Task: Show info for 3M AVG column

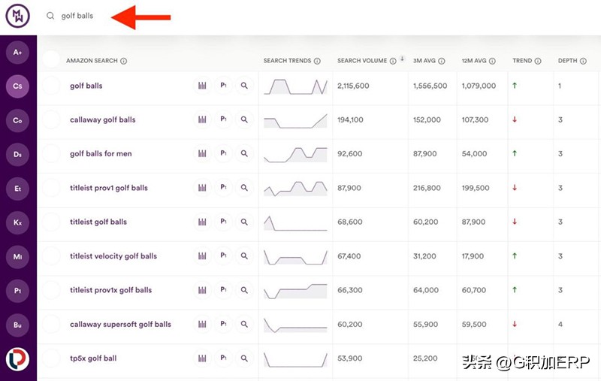Action: [442, 61]
